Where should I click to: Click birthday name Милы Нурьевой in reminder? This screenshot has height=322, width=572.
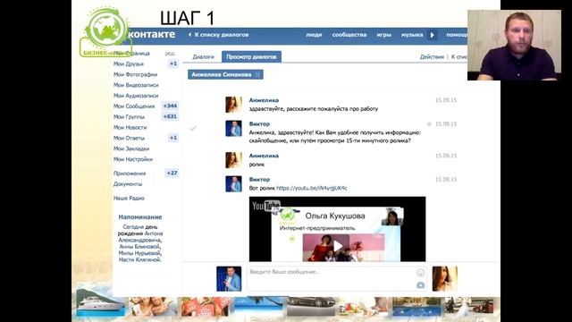[x=139, y=253]
